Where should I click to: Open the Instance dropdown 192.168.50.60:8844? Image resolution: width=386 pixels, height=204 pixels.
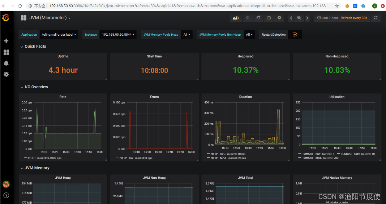pyautogui.click(x=118, y=35)
